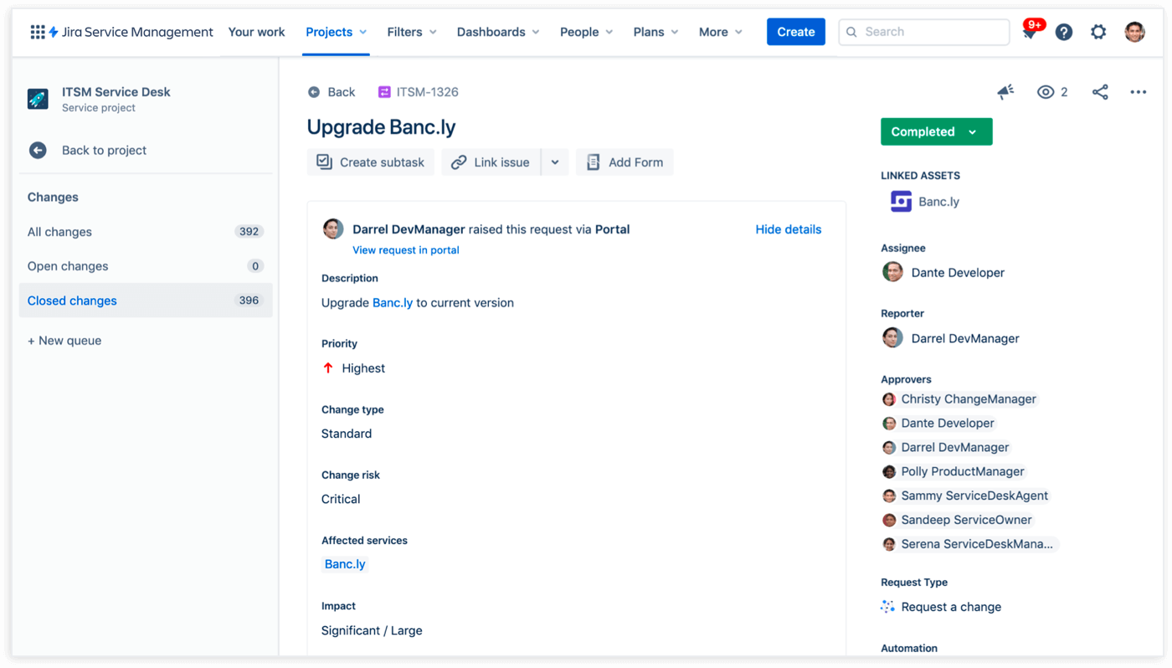Open the user profile avatar in top bar

1135,32
